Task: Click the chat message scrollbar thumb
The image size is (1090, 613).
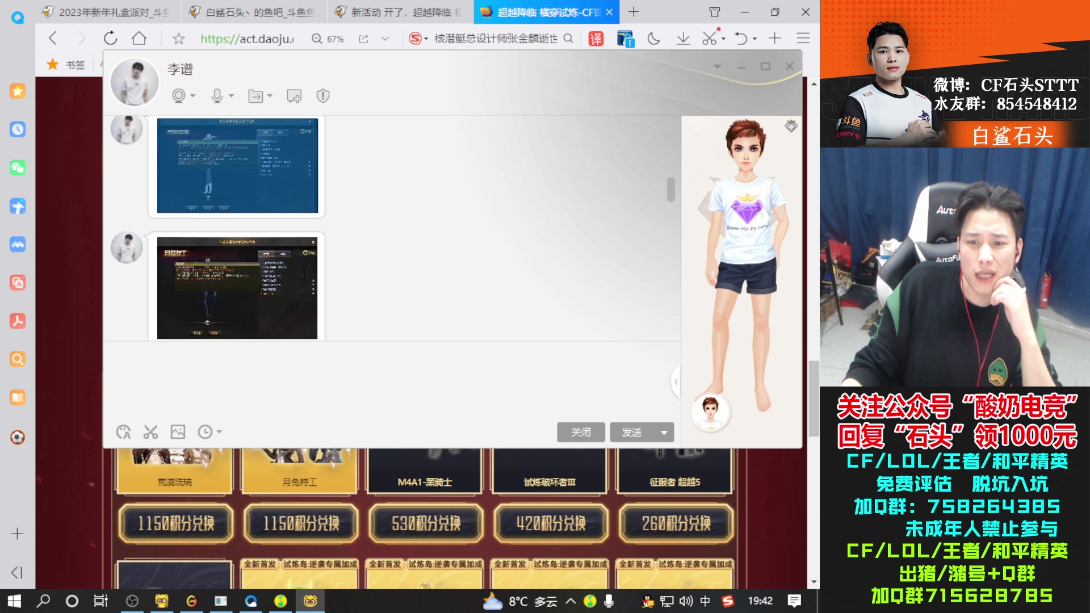Action: pos(671,190)
